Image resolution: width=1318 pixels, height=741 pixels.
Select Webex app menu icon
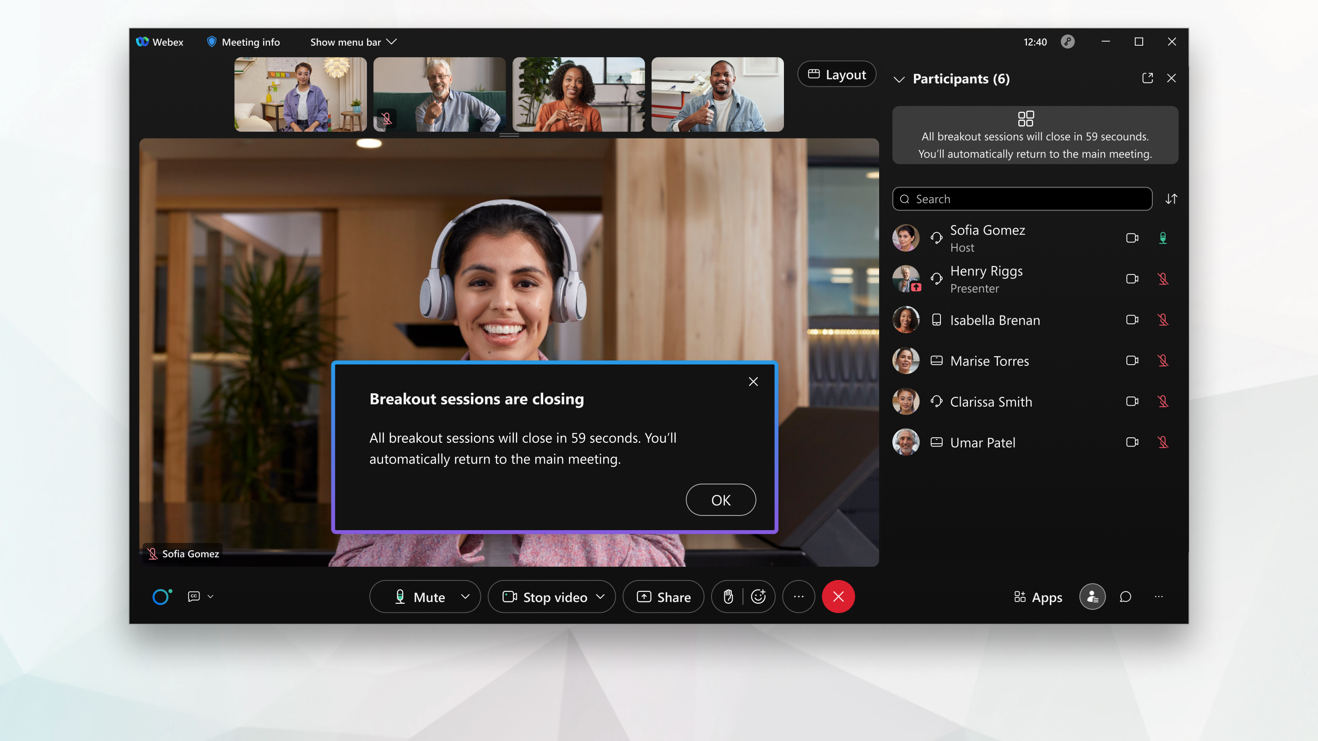pyautogui.click(x=145, y=42)
